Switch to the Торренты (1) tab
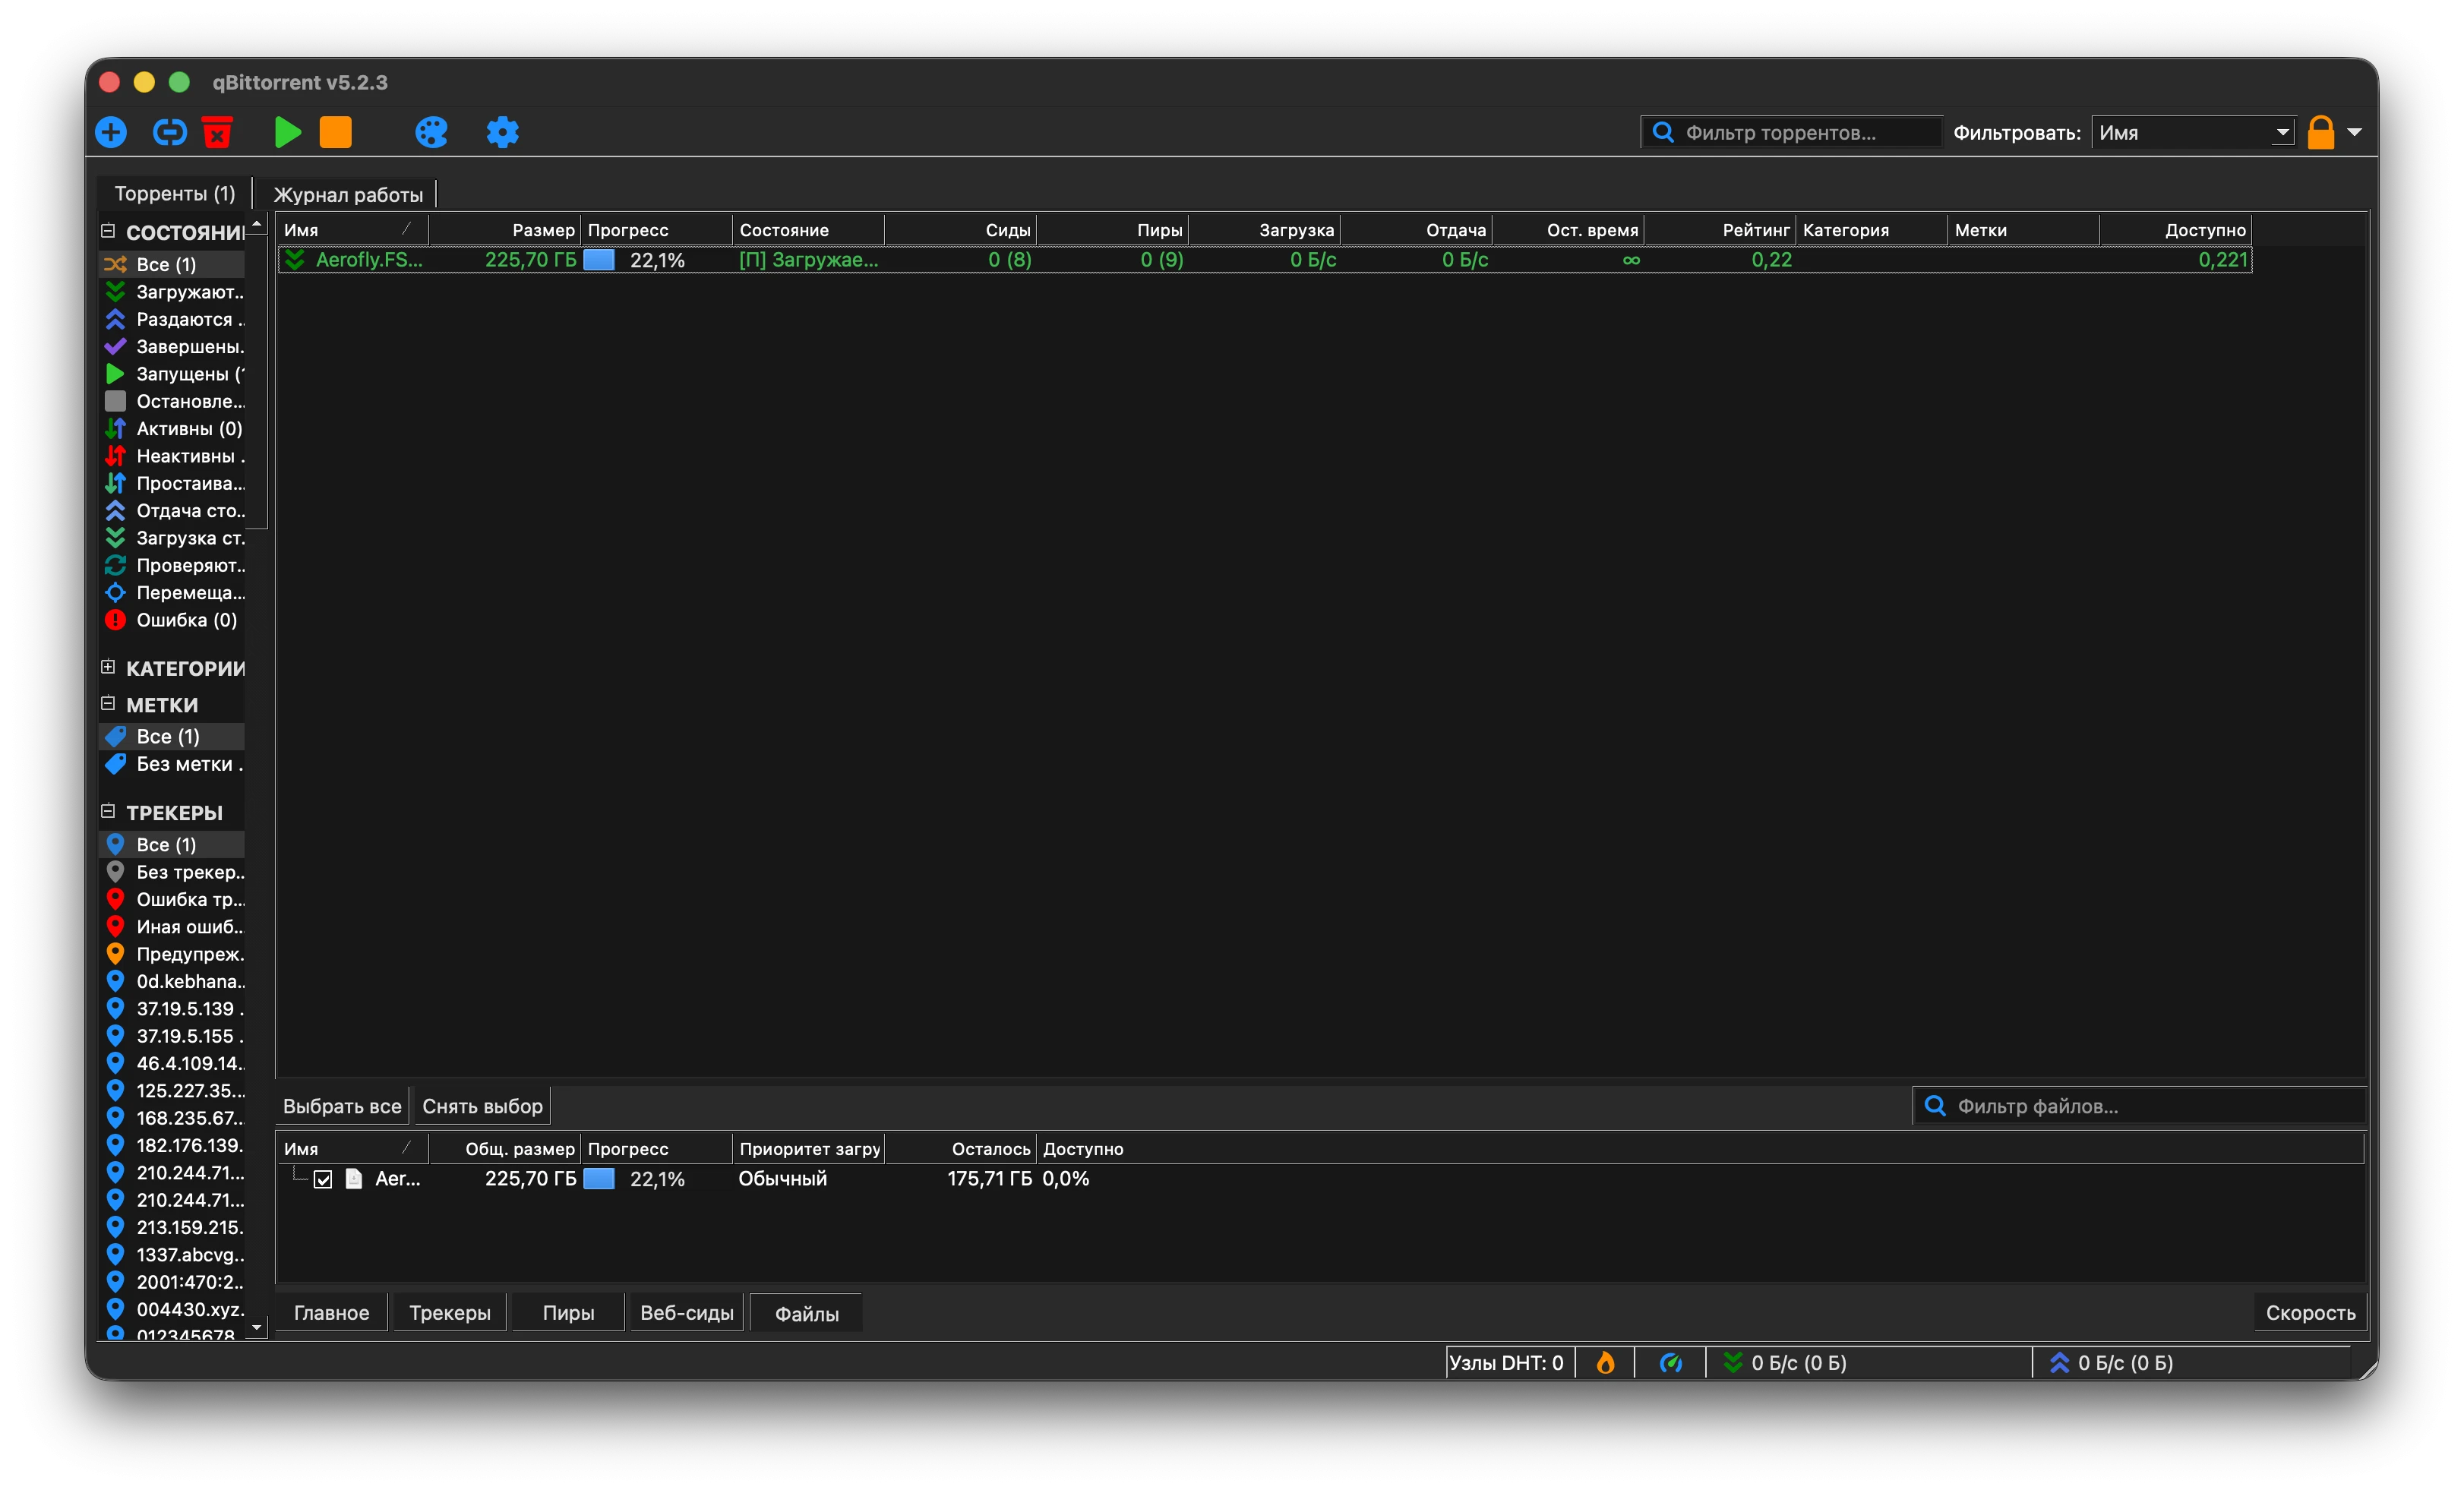The width and height of the screenshot is (2464, 1493). (x=175, y=193)
